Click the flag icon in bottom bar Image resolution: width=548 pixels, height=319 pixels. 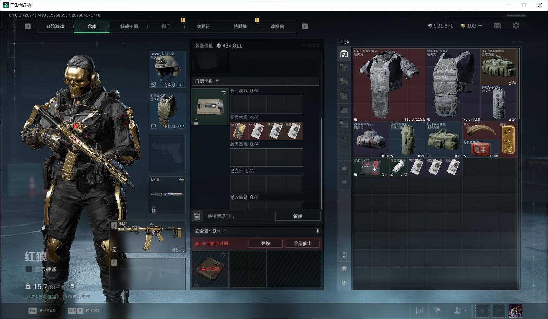click(x=437, y=310)
